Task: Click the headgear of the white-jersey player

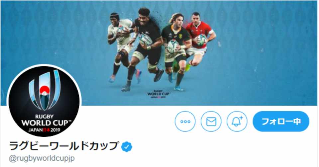Action: 115,17
